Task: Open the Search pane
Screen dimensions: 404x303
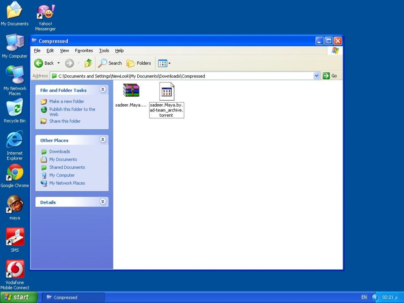Action: 110,63
